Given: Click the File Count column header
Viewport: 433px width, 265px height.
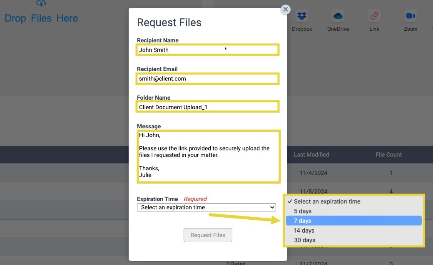Looking at the screenshot, I should click(x=388, y=155).
